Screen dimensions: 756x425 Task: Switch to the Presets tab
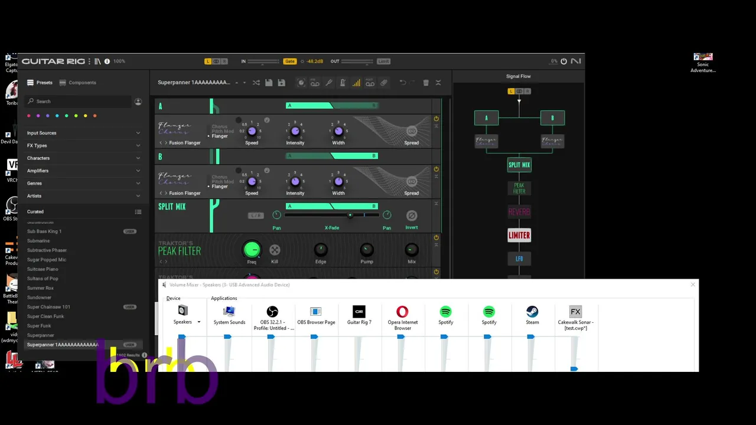(40, 83)
